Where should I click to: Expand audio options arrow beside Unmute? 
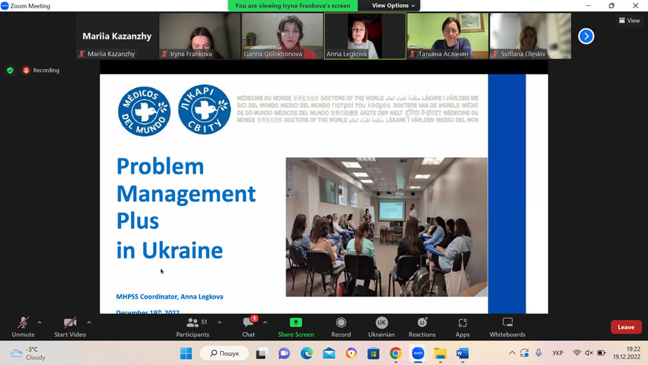(39, 322)
